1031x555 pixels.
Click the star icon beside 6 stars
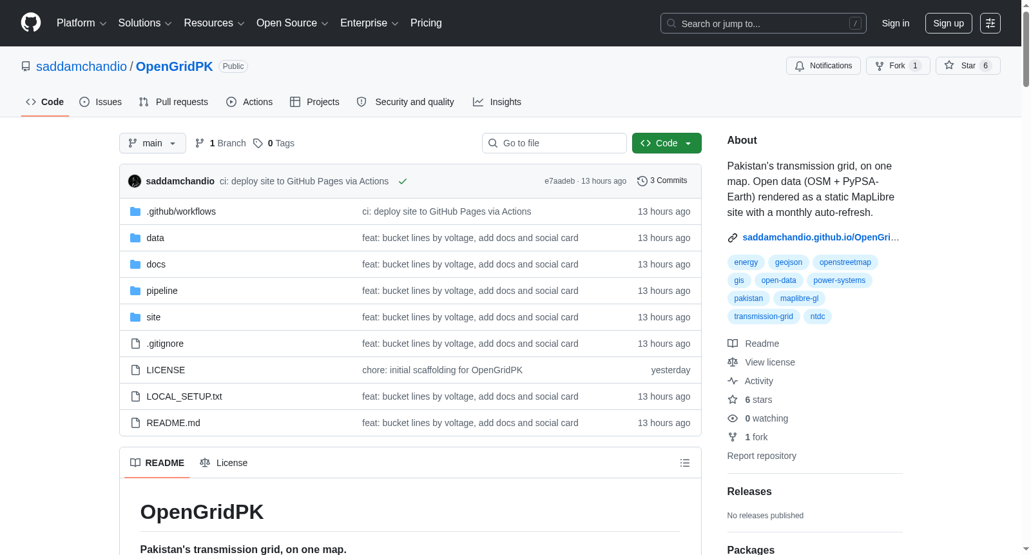coord(733,400)
